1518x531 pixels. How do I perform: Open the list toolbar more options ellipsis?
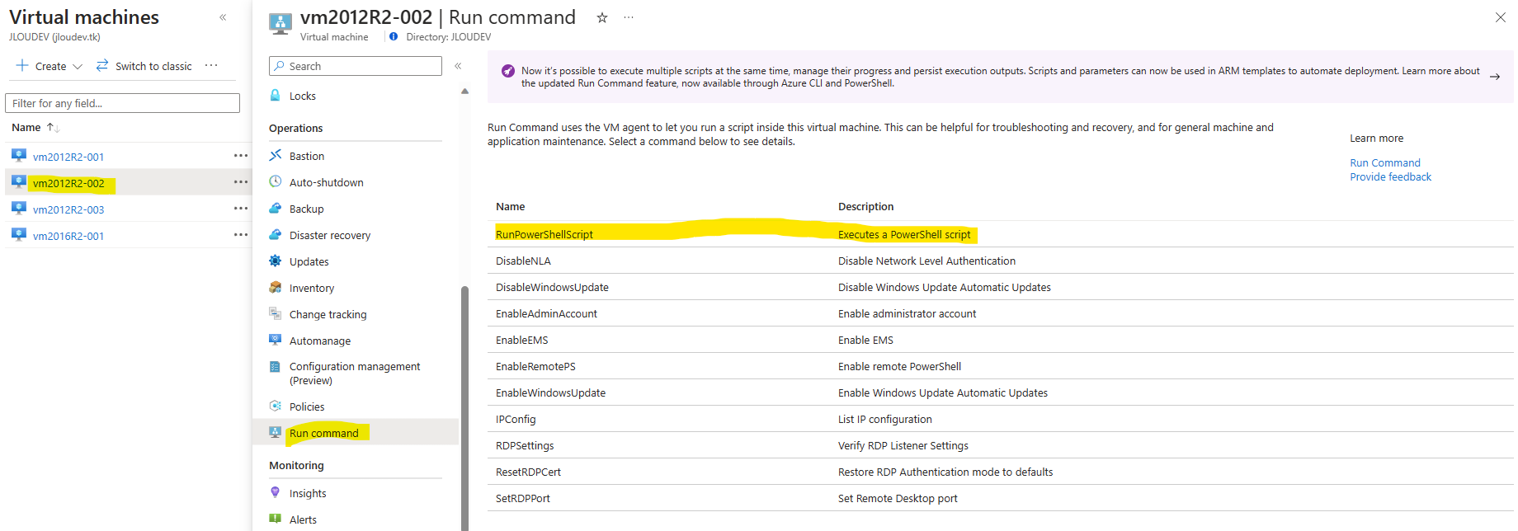coord(211,66)
